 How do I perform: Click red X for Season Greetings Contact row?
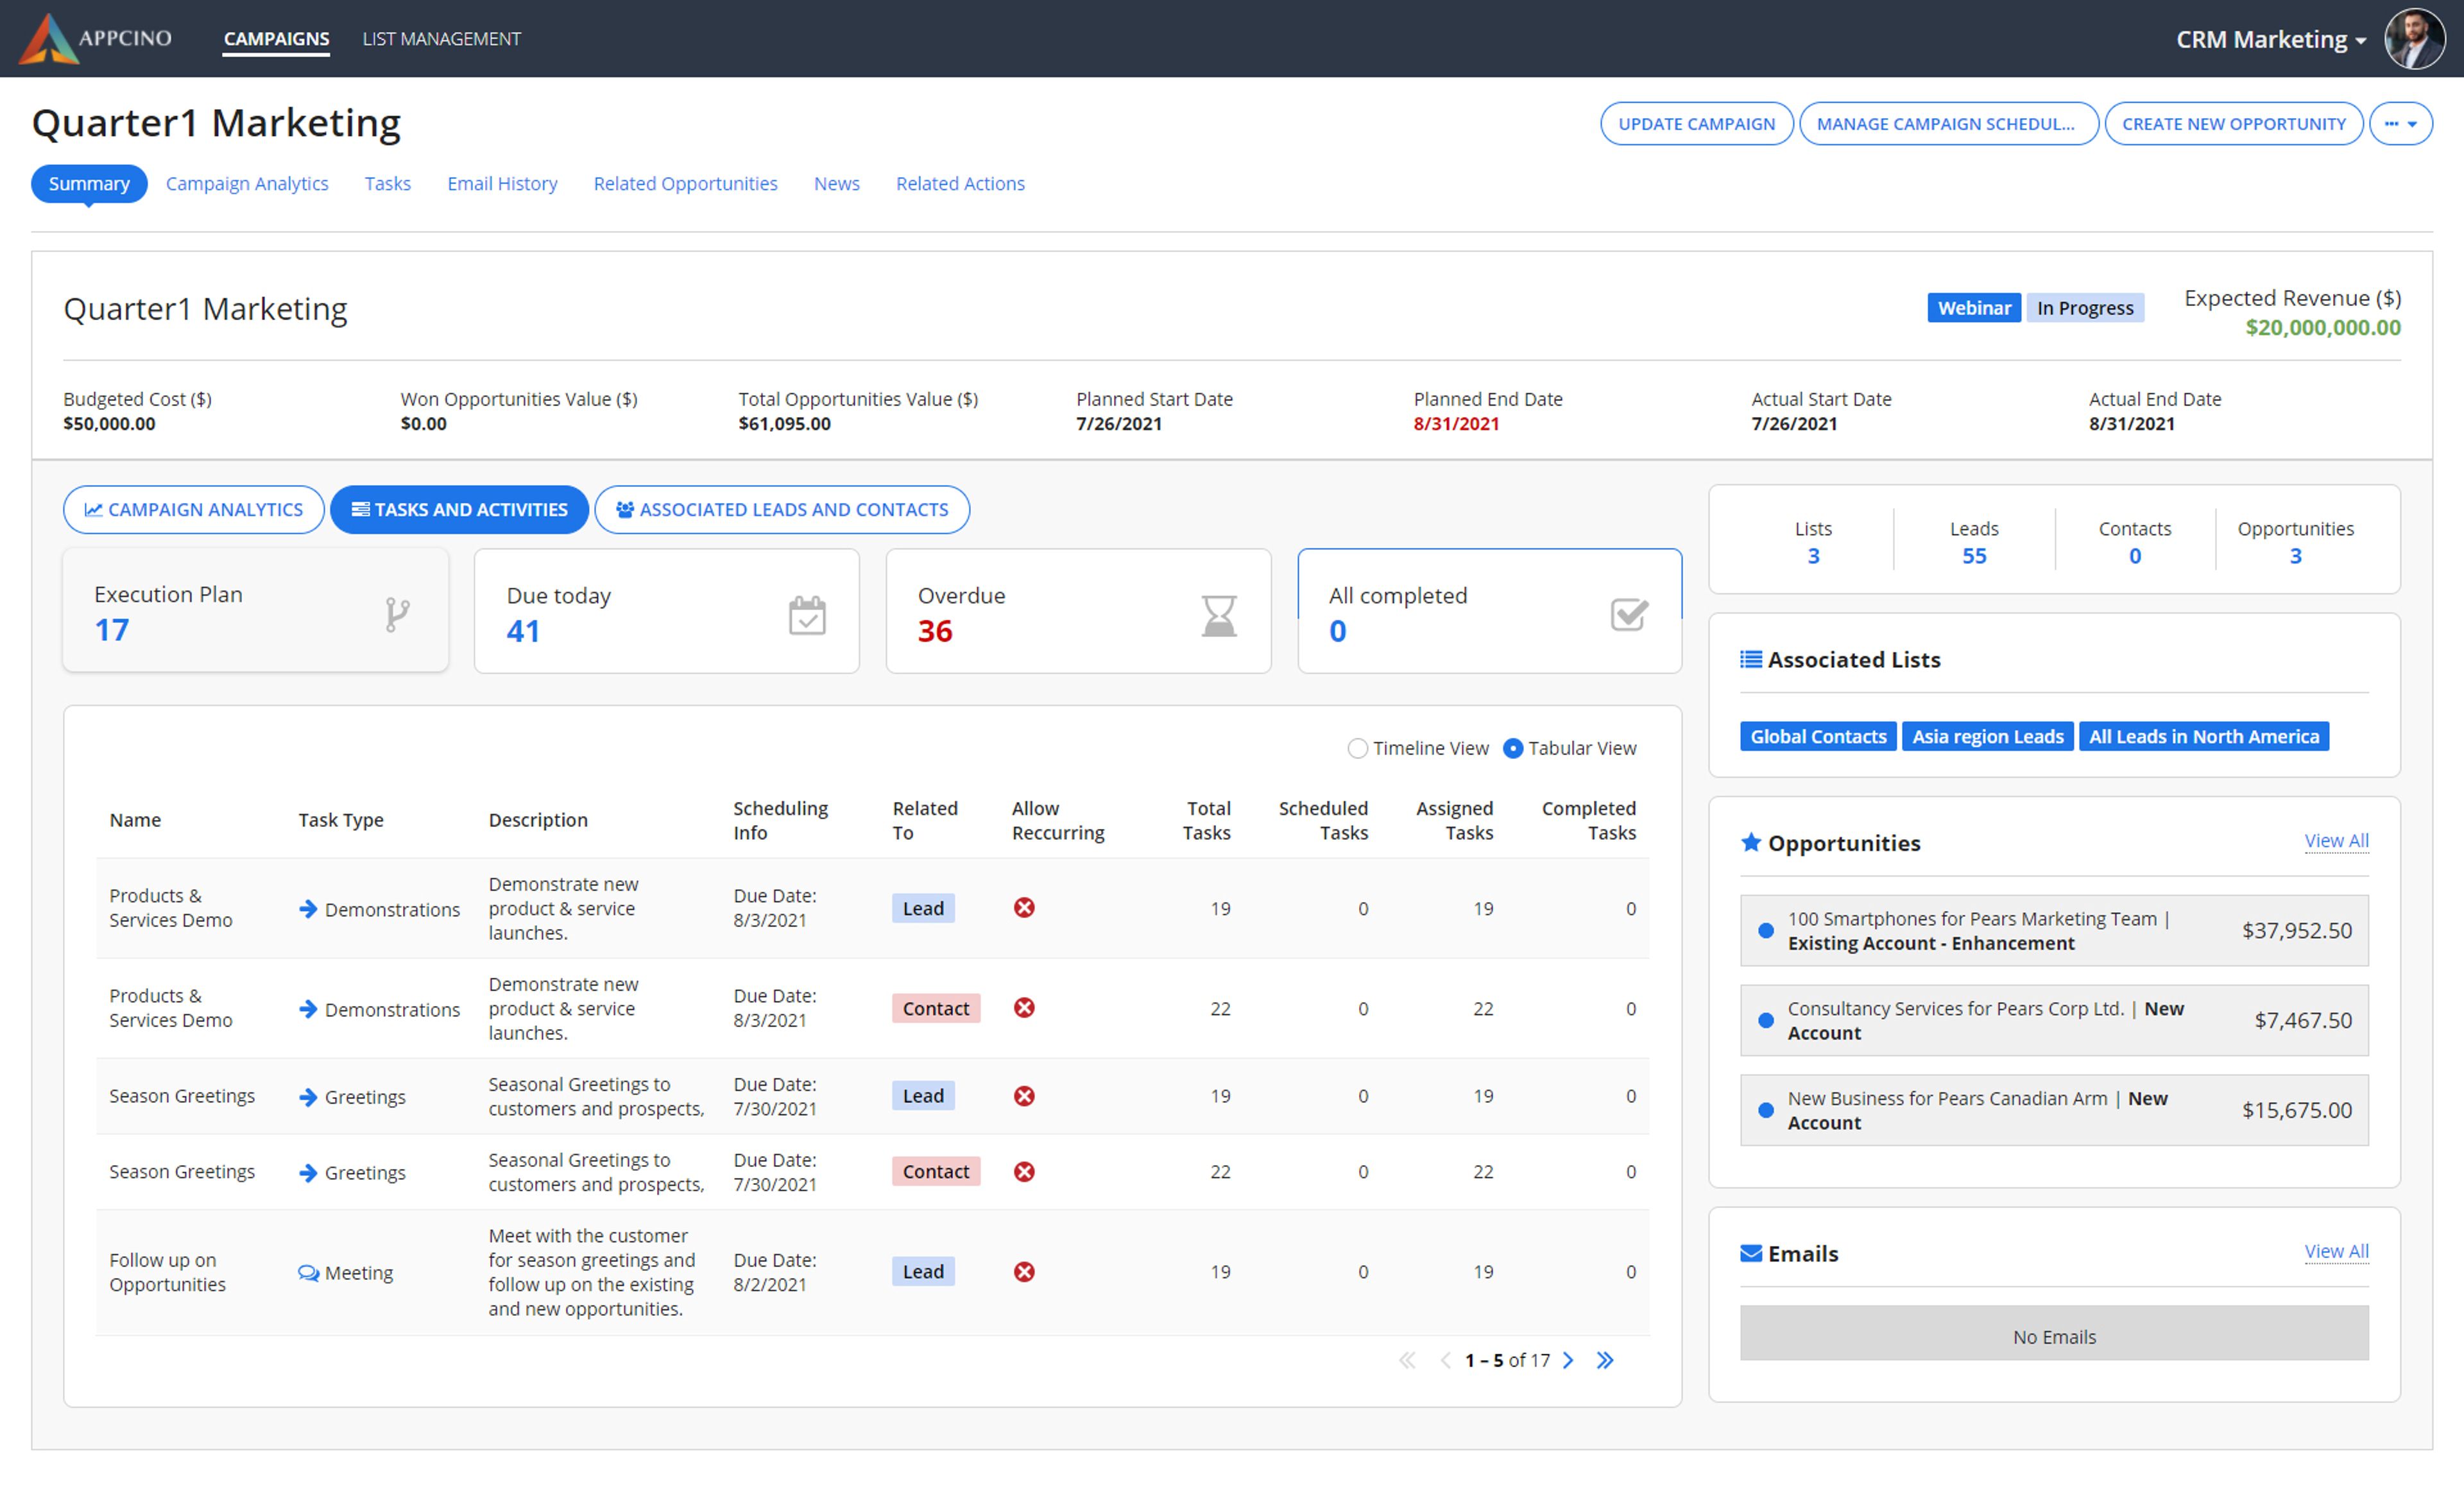pyautogui.click(x=1024, y=1171)
